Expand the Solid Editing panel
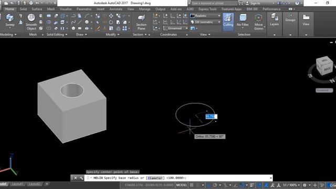Viewport: 336px width, 189px height. pos(57,35)
